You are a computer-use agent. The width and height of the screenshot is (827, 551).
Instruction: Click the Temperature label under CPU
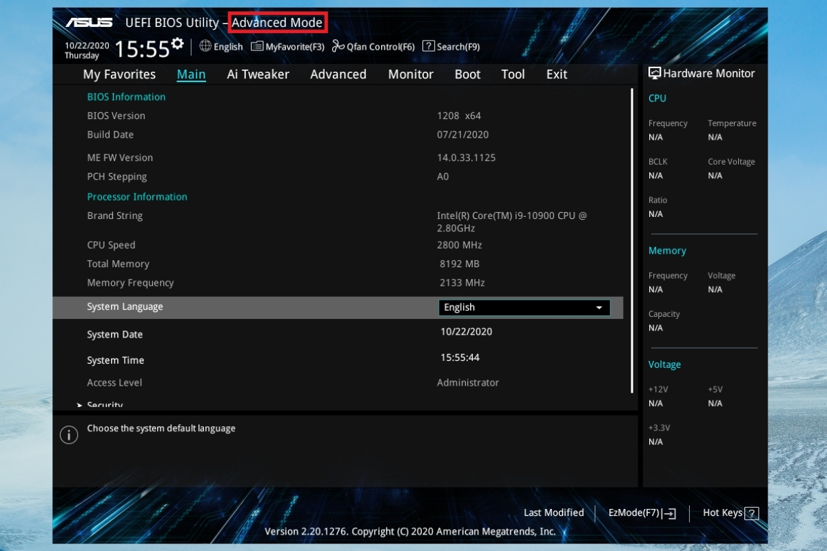click(x=732, y=123)
